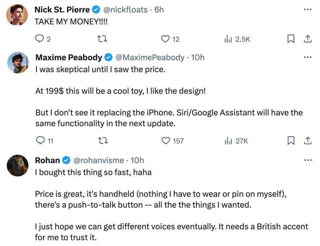
Task: Open more options on Nick St. Pierre's tweet
Action: coord(307,9)
